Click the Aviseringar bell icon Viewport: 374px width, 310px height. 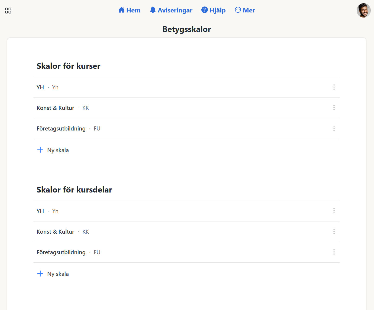click(x=153, y=10)
